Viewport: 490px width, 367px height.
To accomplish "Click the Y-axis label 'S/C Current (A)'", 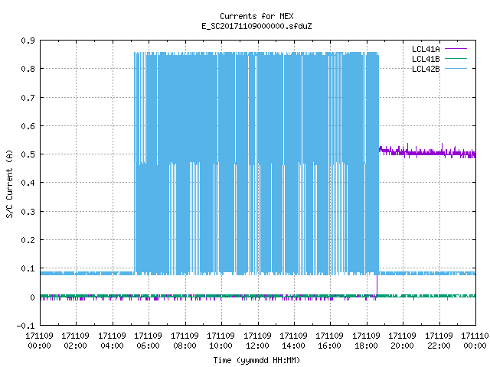I will (x=9, y=183).
